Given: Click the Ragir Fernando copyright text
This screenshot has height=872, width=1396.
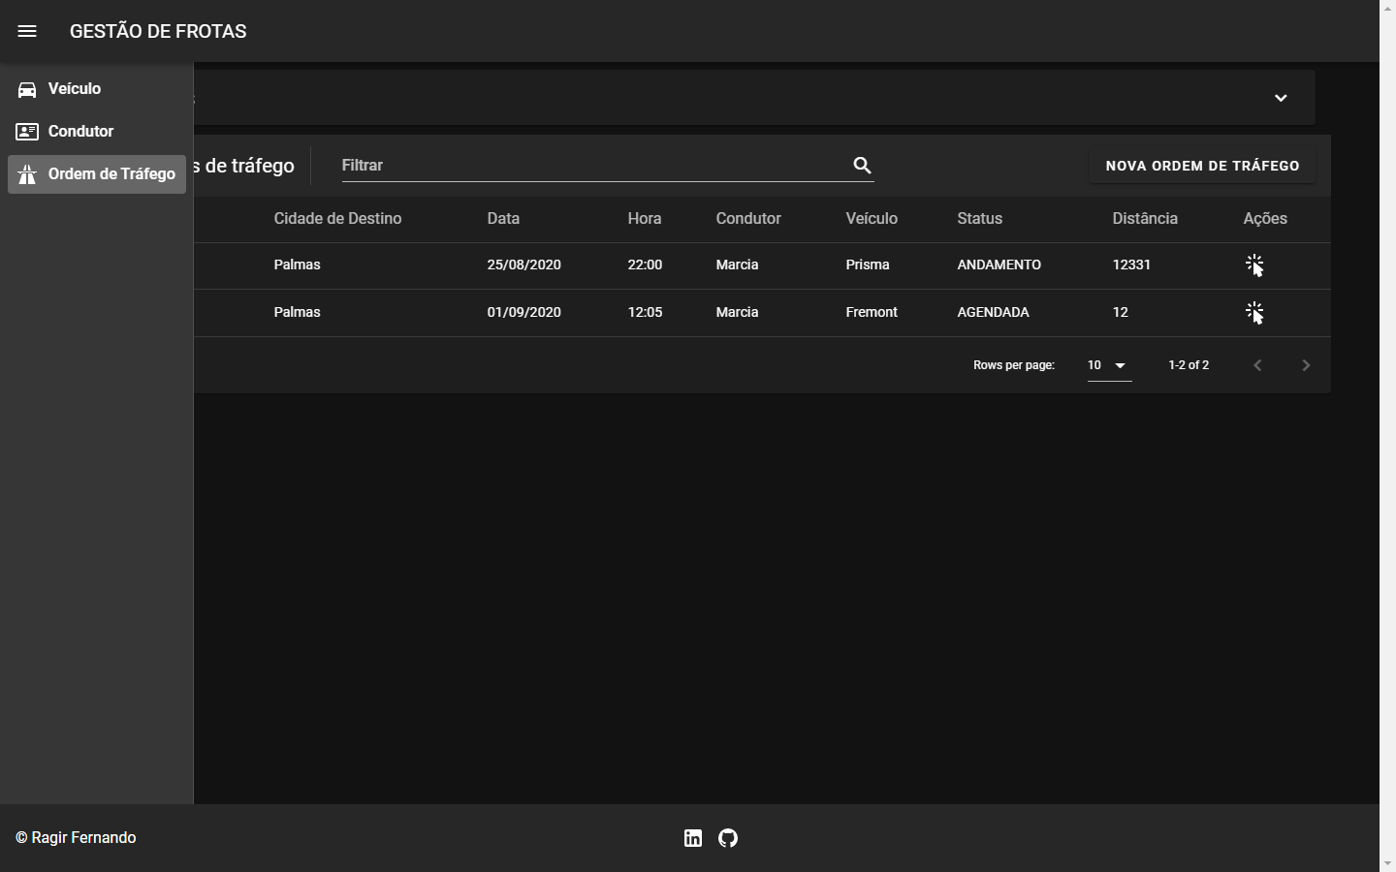Looking at the screenshot, I should coord(76,838).
